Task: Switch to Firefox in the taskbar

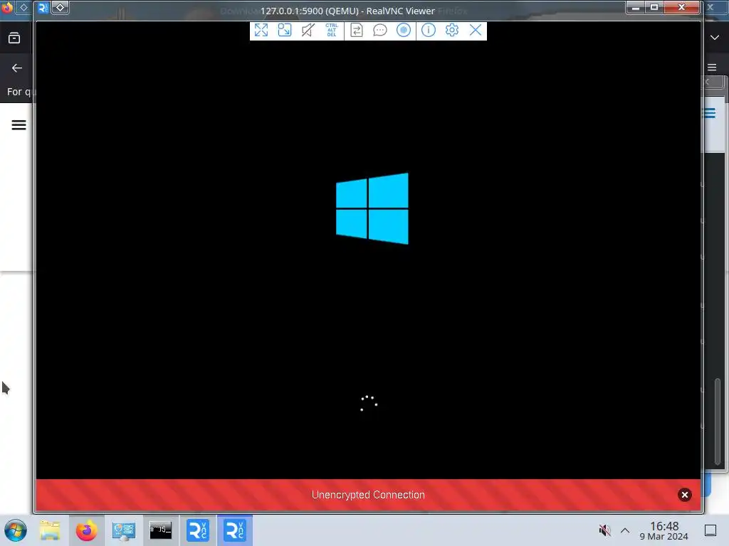Action: tap(86, 530)
